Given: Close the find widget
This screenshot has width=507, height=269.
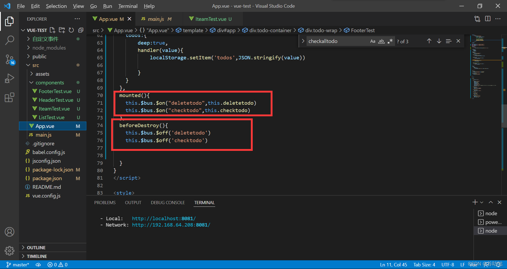Looking at the screenshot, I should coord(458,41).
